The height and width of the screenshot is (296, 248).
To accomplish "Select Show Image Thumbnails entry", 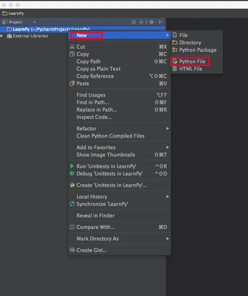I will (119, 155).
